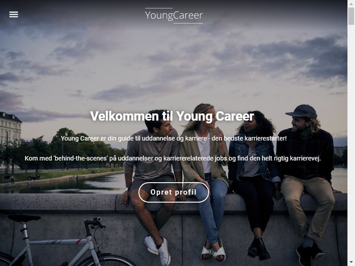Open the hamburger navigation menu
This screenshot has height=266, width=355.
[x=14, y=15]
